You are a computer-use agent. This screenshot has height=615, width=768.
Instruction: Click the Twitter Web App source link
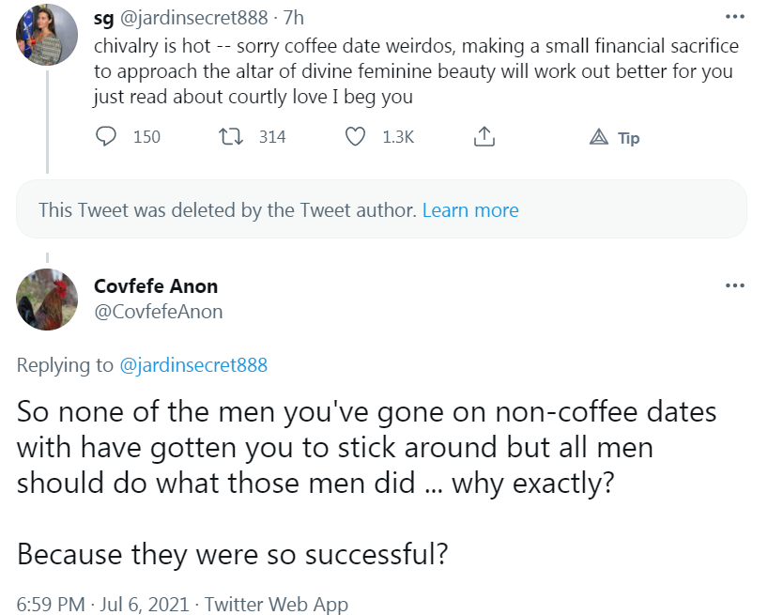[x=276, y=604]
